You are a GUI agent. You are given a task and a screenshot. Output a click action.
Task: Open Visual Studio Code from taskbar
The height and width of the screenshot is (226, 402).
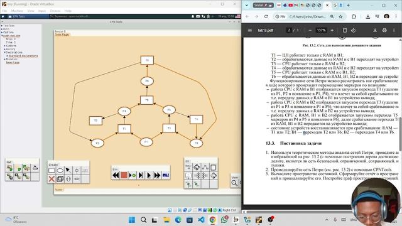coord(201,220)
